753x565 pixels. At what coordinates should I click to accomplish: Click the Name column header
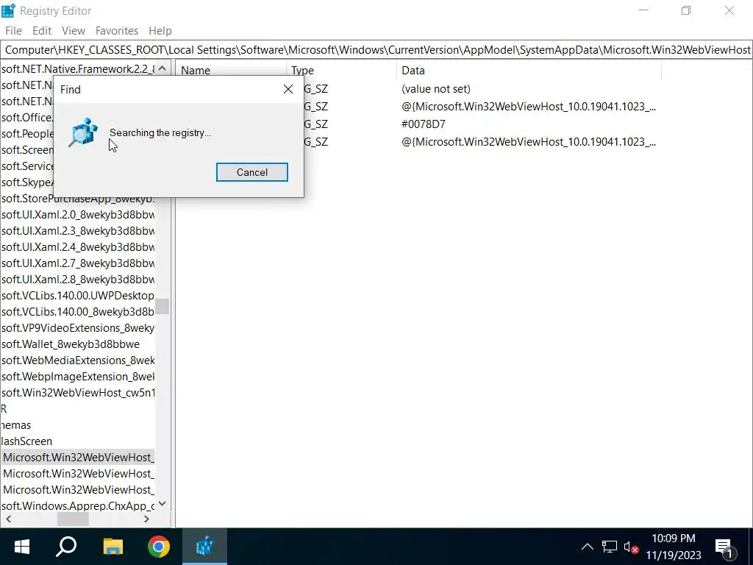click(230, 70)
